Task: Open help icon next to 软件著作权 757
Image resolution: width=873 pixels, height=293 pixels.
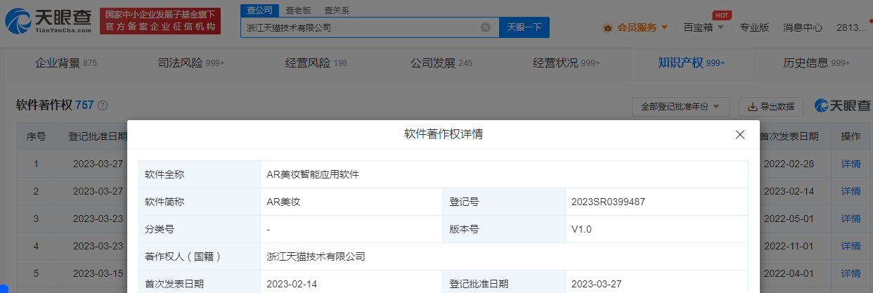Action: click(x=103, y=105)
